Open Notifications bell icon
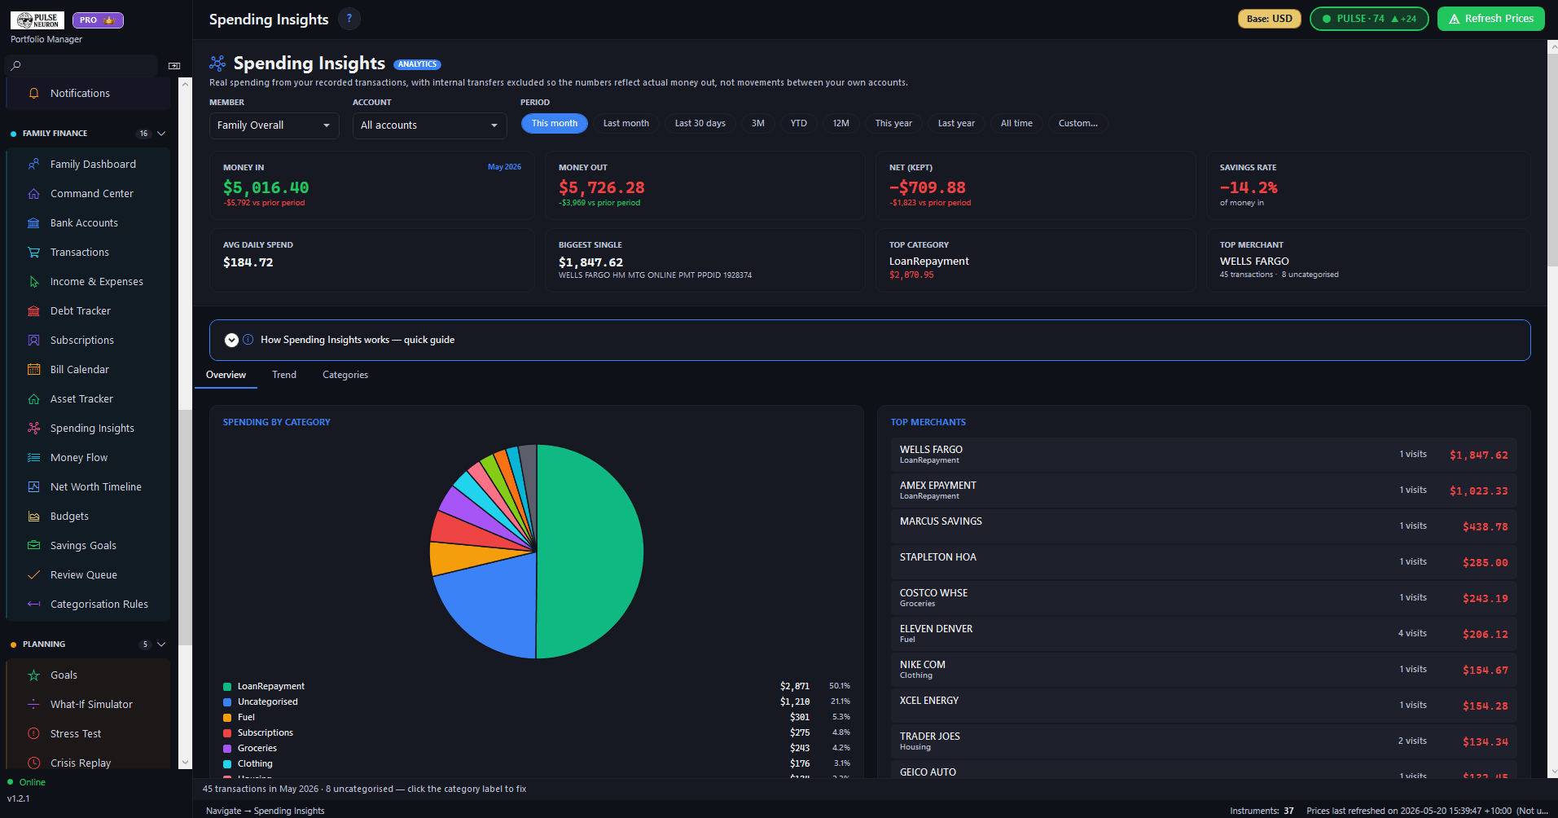Image resolution: width=1558 pixels, height=818 pixels. (33, 93)
